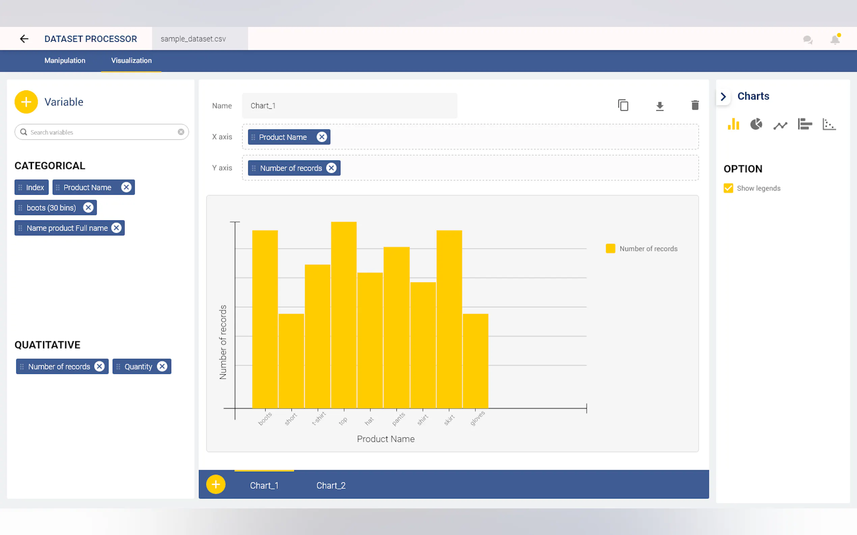Select the pie chart type icon

pyautogui.click(x=756, y=124)
